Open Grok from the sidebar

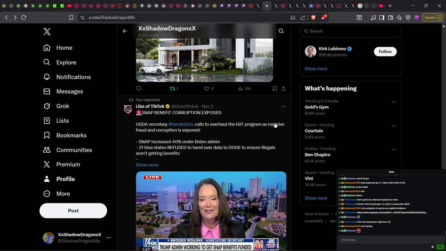point(56,106)
